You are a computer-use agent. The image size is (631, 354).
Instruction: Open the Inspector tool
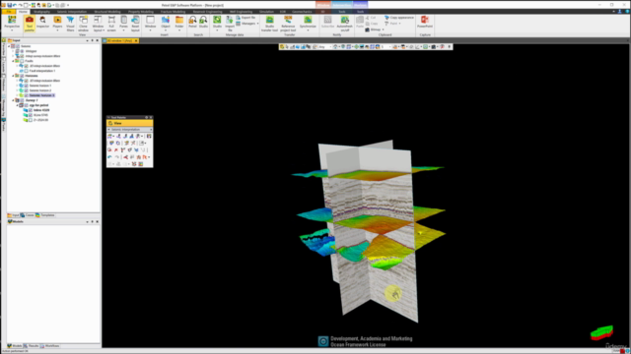coord(42,23)
